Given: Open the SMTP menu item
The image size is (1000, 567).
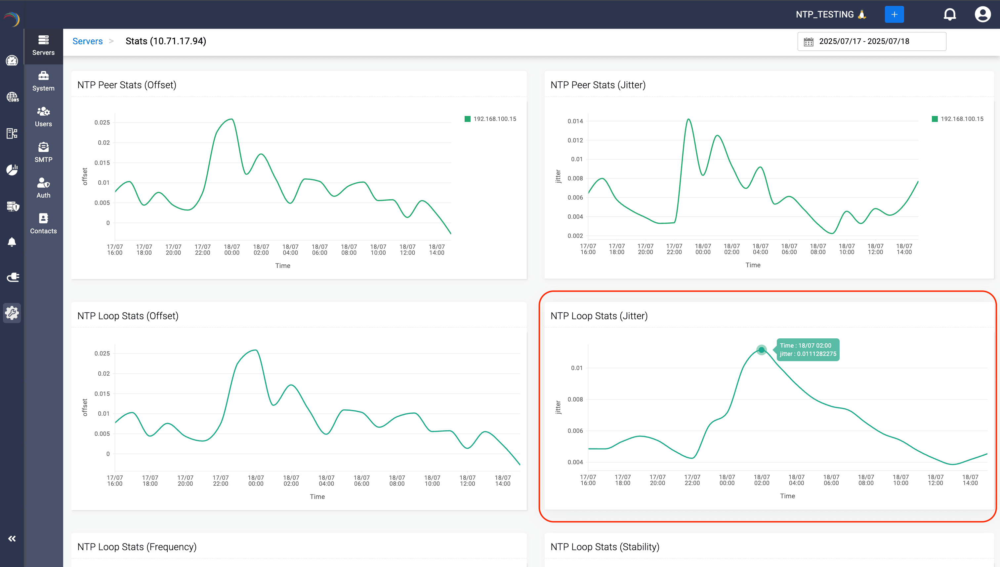Looking at the screenshot, I should 43,153.
